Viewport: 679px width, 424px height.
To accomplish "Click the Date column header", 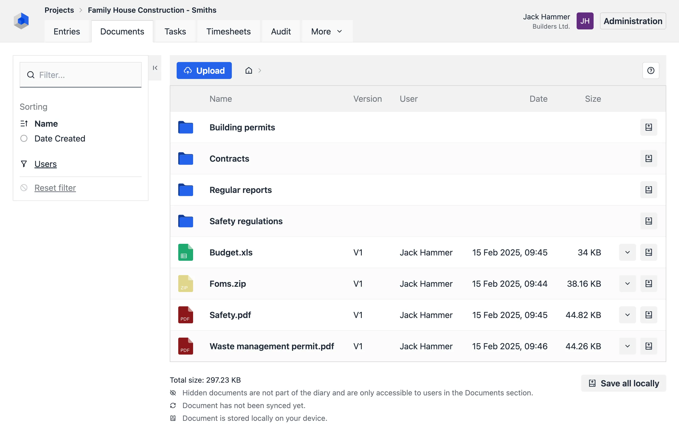I will [538, 99].
